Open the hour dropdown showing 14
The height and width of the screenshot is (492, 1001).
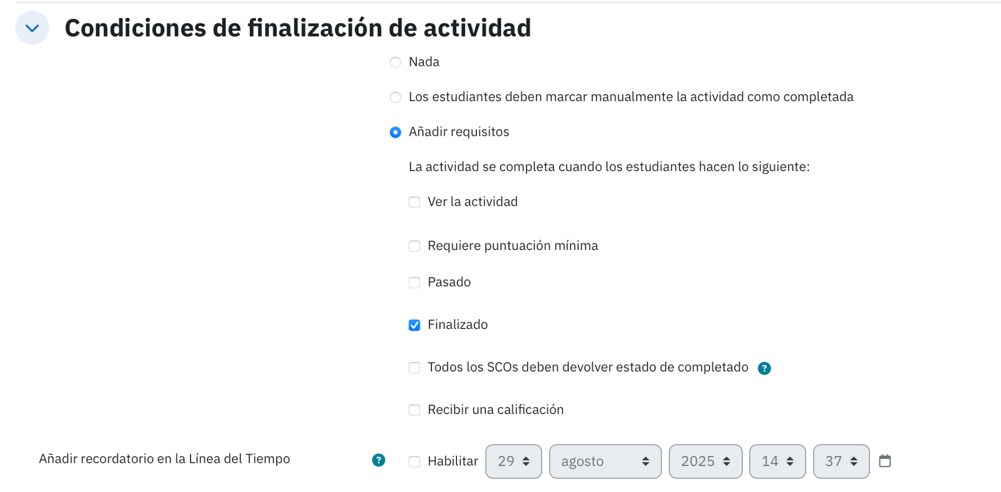tap(778, 461)
